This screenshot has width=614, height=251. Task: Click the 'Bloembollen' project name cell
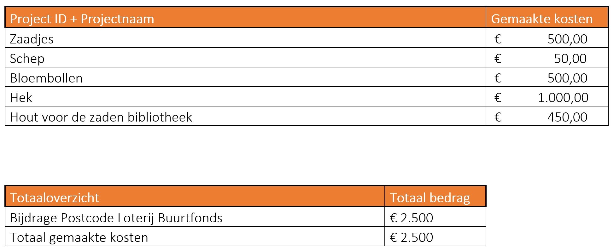click(x=46, y=78)
